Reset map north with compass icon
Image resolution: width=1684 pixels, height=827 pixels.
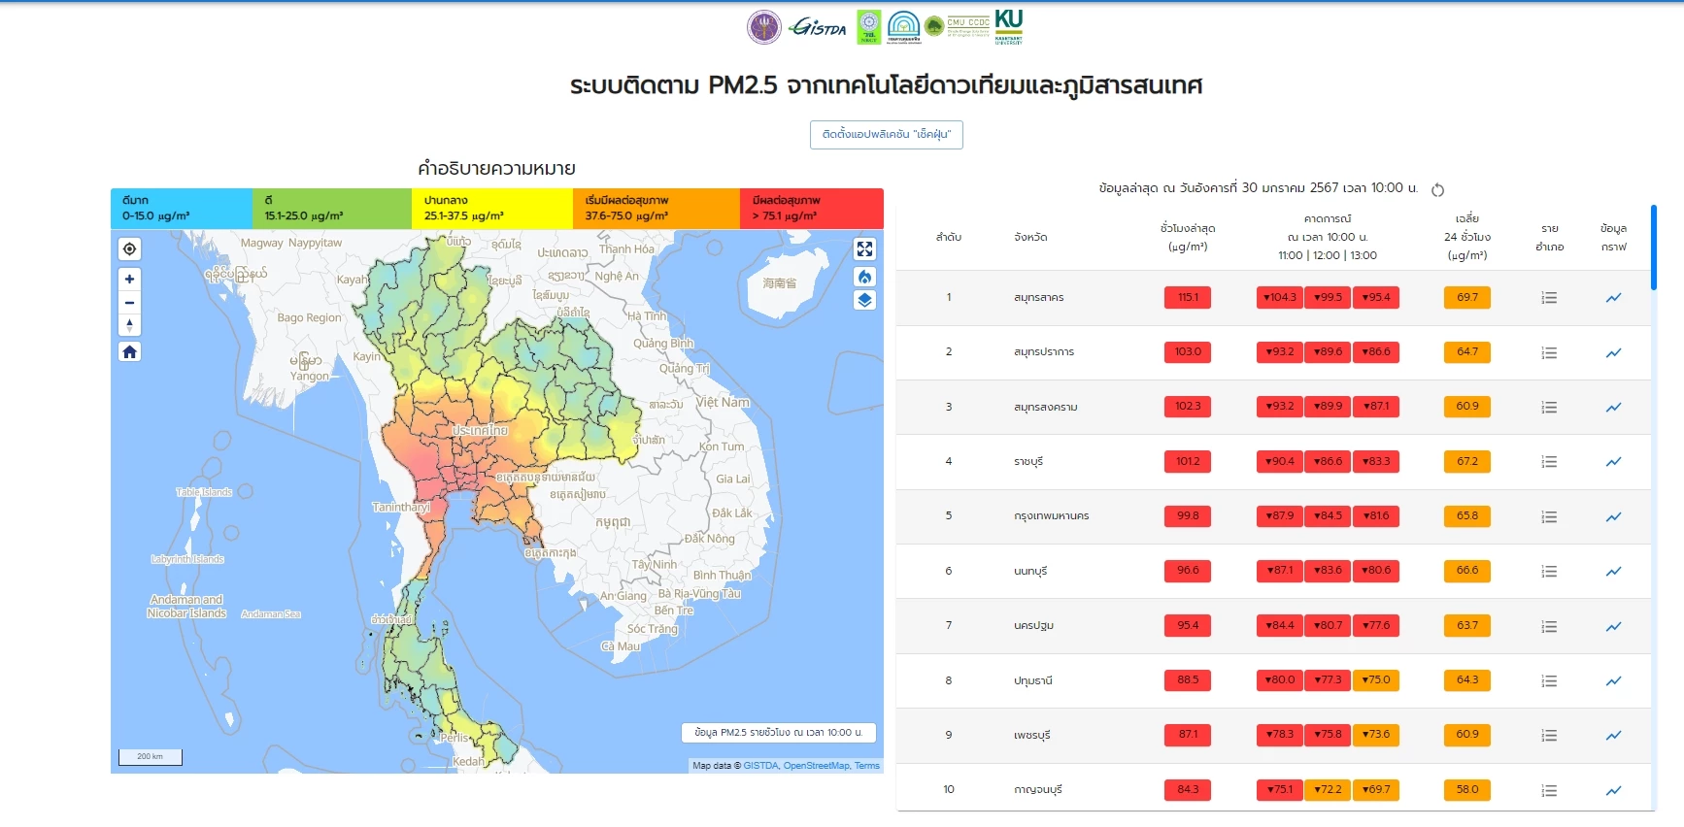pyautogui.click(x=129, y=325)
